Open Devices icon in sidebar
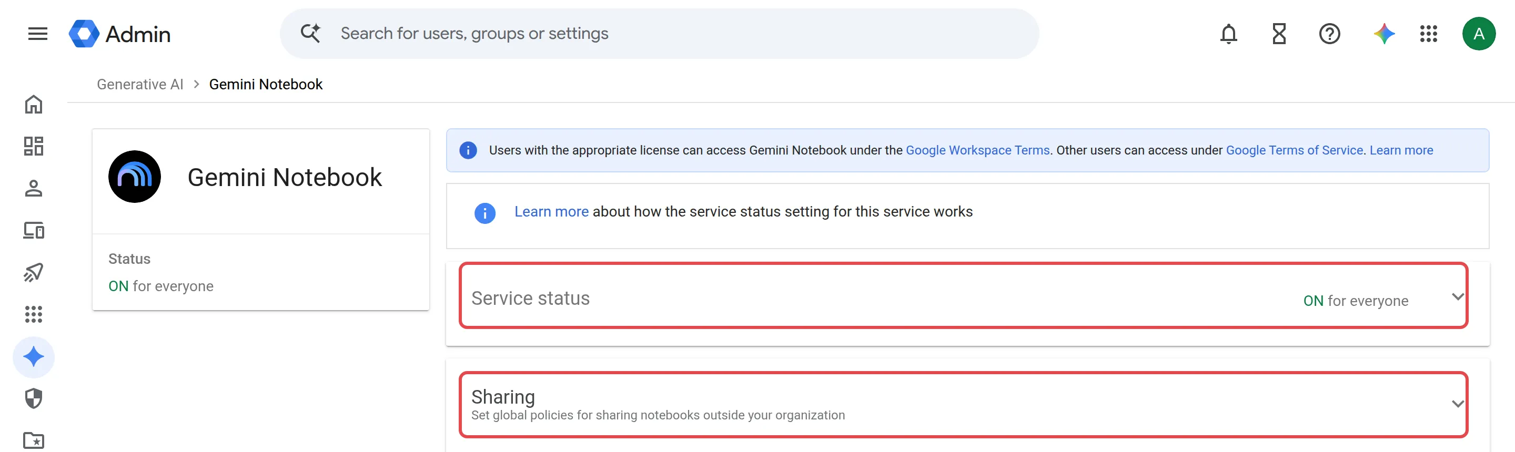 [x=34, y=230]
